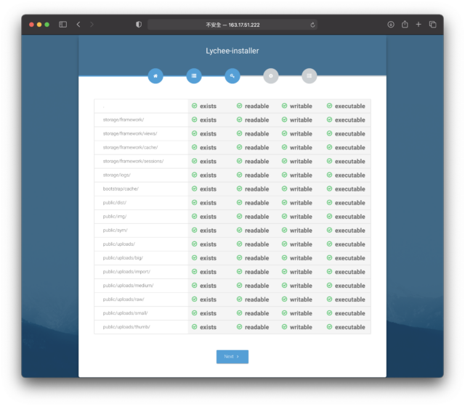Open the requirements list step icon

point(194,76)
